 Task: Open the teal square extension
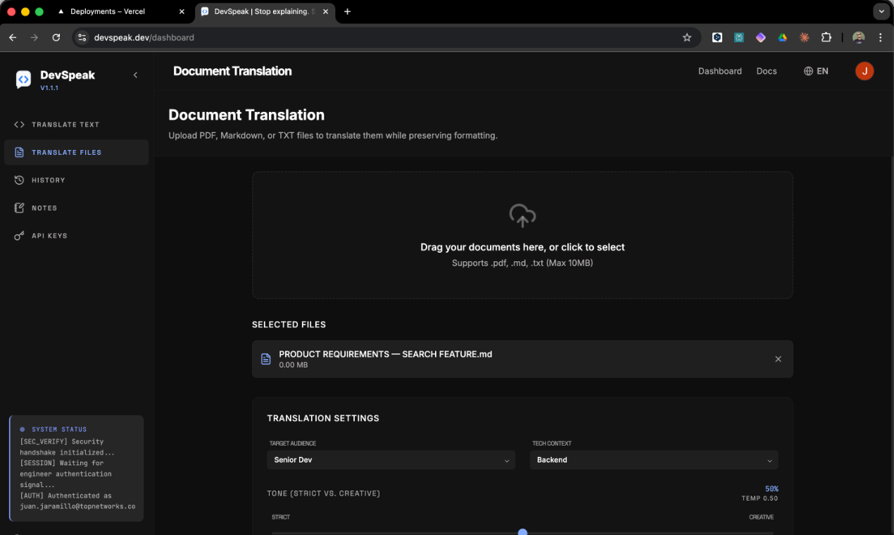(738, 37)
